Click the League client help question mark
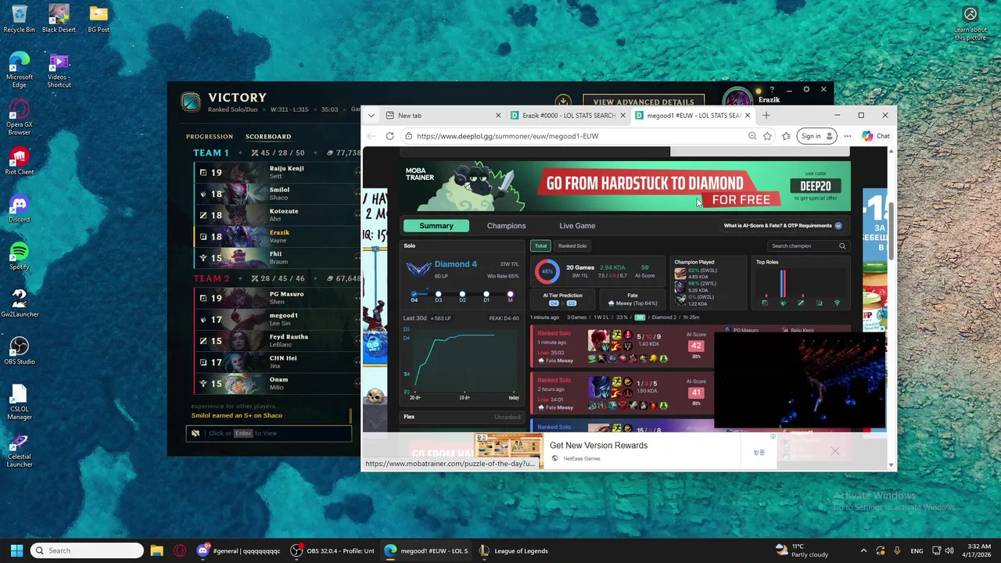Screen dimensions: 1001x563 (772, 89)
